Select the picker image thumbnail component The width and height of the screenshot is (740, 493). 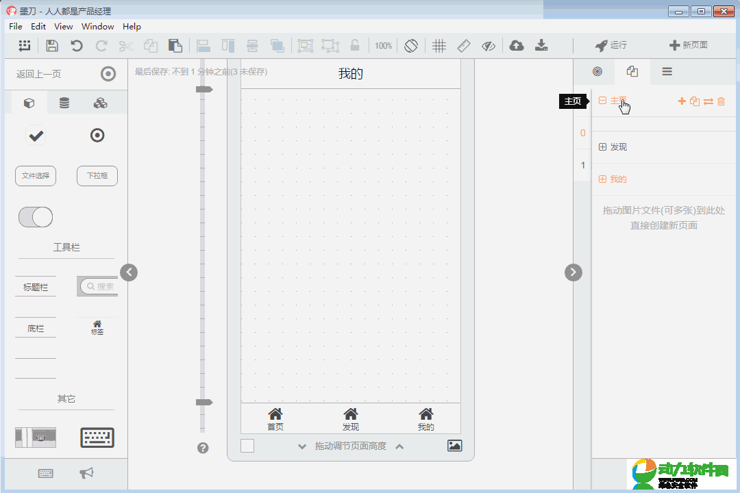pyautogui.click(x=36, y=438)
